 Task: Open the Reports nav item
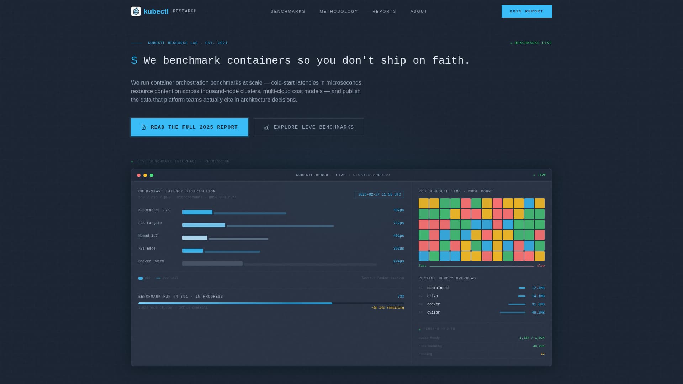(x=384, y=11)
